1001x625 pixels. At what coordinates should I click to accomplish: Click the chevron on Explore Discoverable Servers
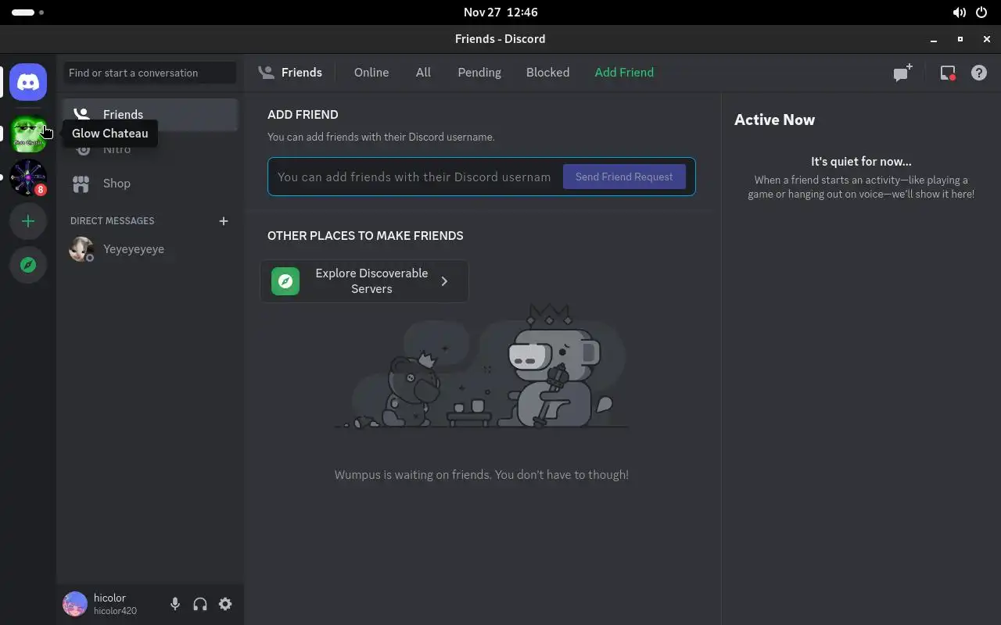click(x=444, y=281)
